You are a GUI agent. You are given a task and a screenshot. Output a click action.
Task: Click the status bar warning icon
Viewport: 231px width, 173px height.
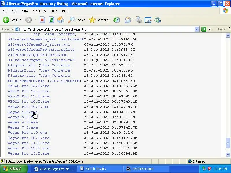3,161
